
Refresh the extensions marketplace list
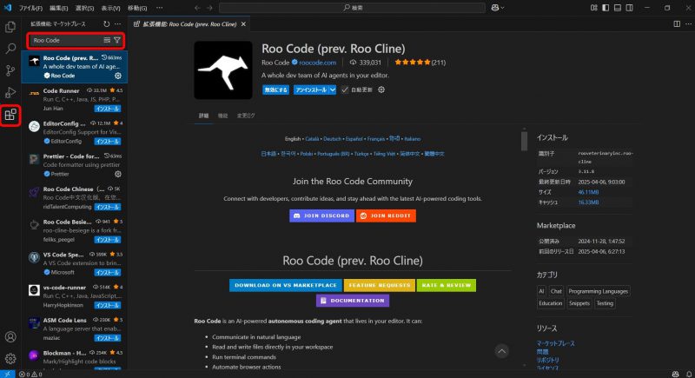(106, 24)
